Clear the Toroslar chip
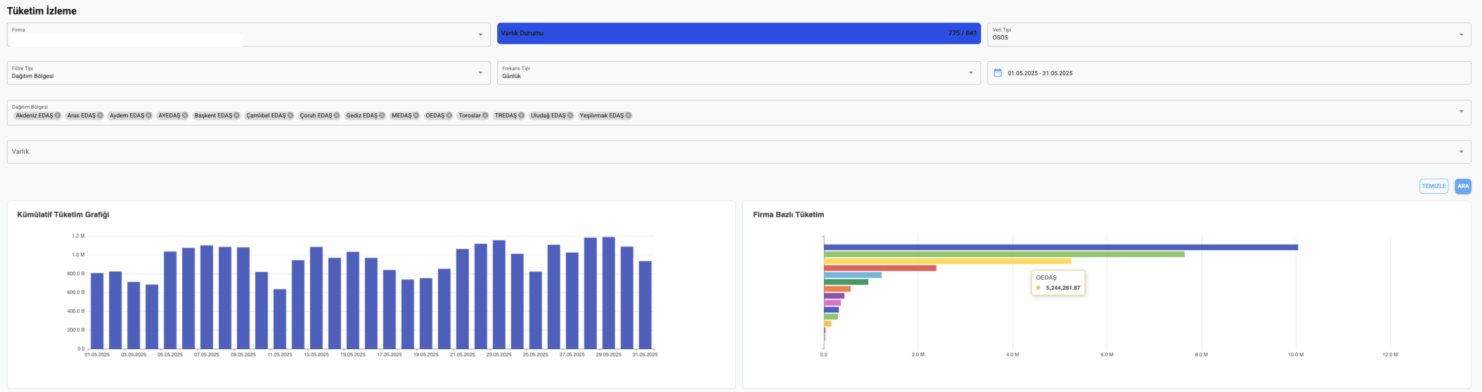This screenshot has width=1482, height=392. point(485,116)
